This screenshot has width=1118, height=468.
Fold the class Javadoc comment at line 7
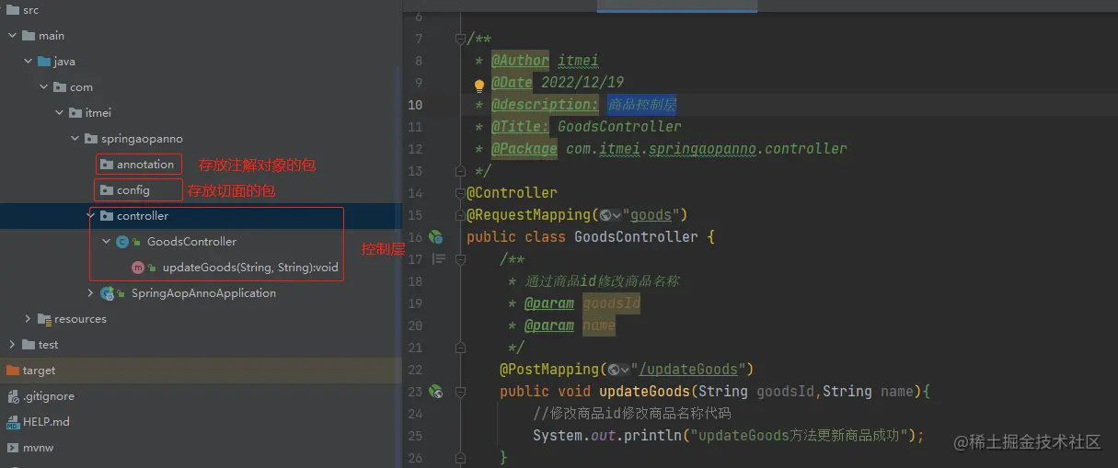(460, 39)
